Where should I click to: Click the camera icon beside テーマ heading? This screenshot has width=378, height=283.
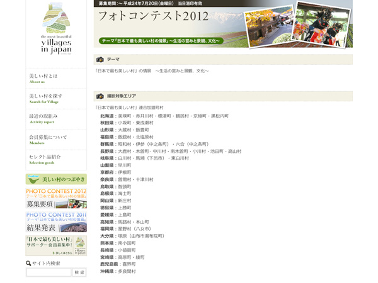(x=100, y=59)
